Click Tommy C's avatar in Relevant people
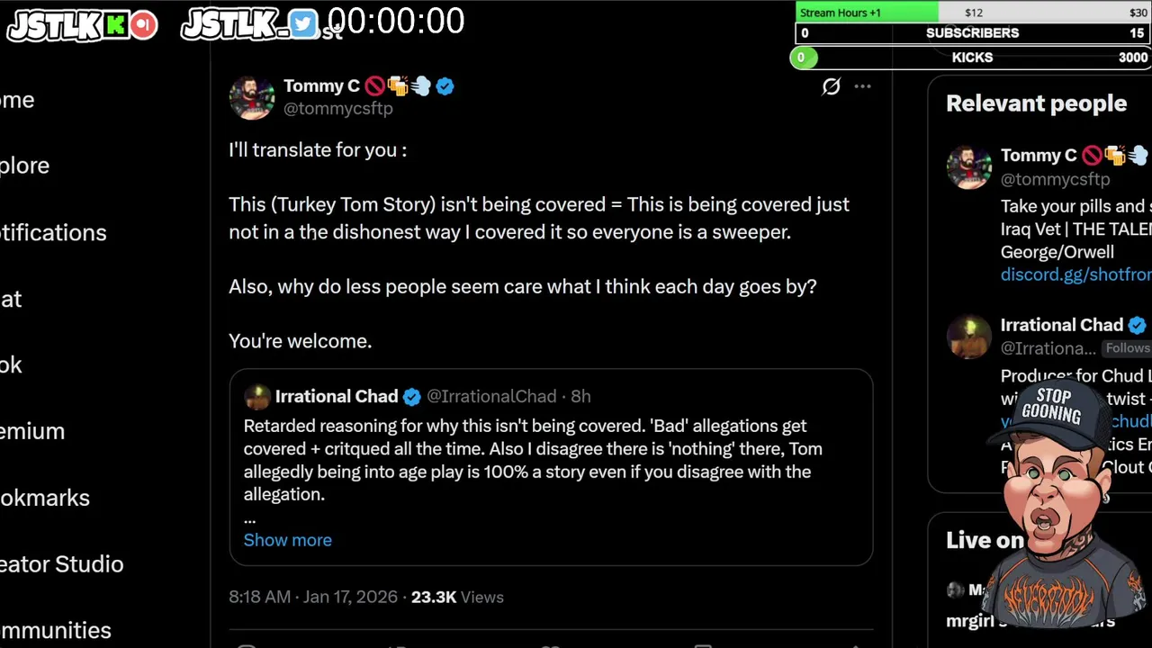 [968, 167]
